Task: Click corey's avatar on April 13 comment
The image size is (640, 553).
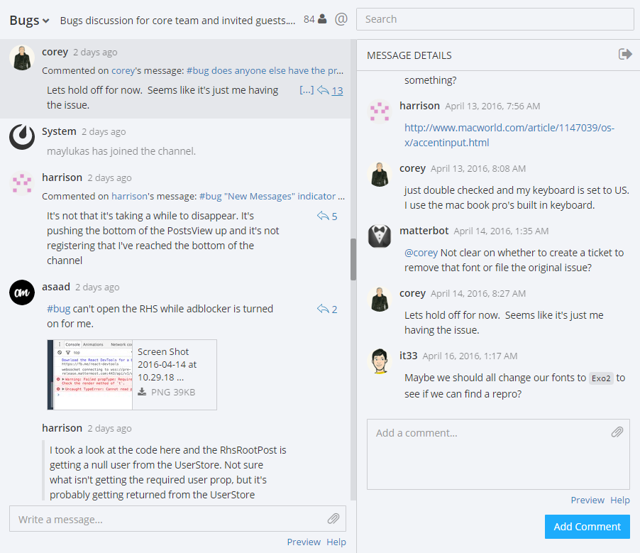Action: [x=380, y=174]
